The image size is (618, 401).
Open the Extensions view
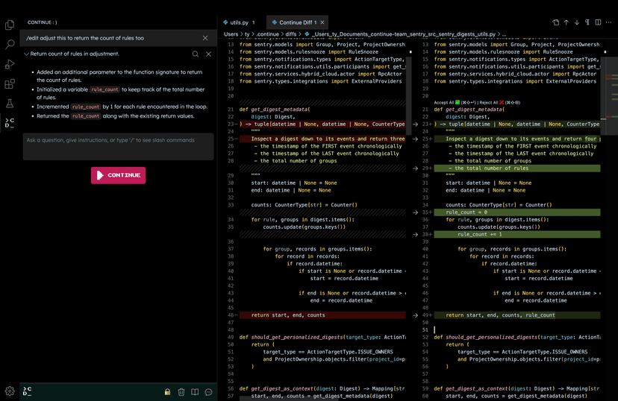[x=10, y=84]
